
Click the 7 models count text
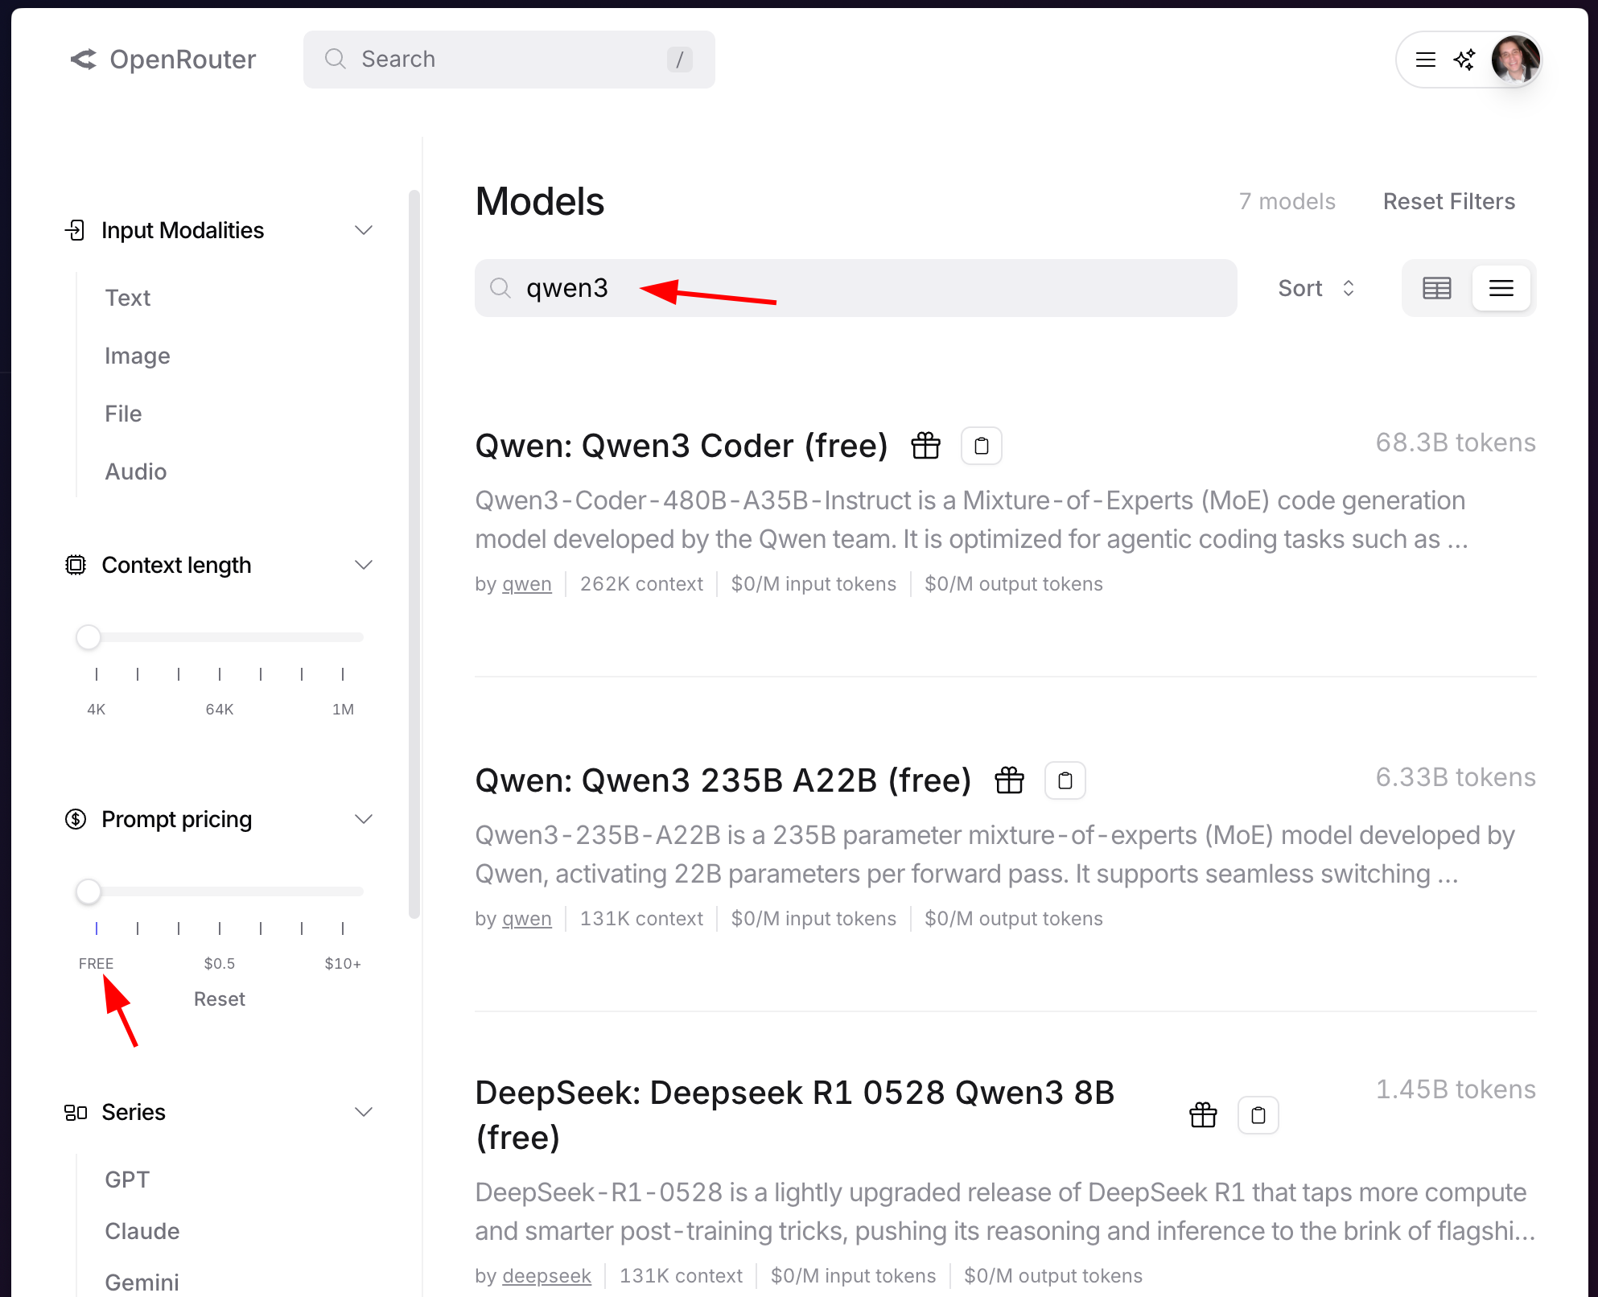[x=1287, y=201]
